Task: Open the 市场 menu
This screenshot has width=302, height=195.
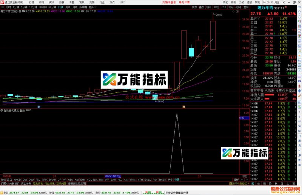Action: 42,2
